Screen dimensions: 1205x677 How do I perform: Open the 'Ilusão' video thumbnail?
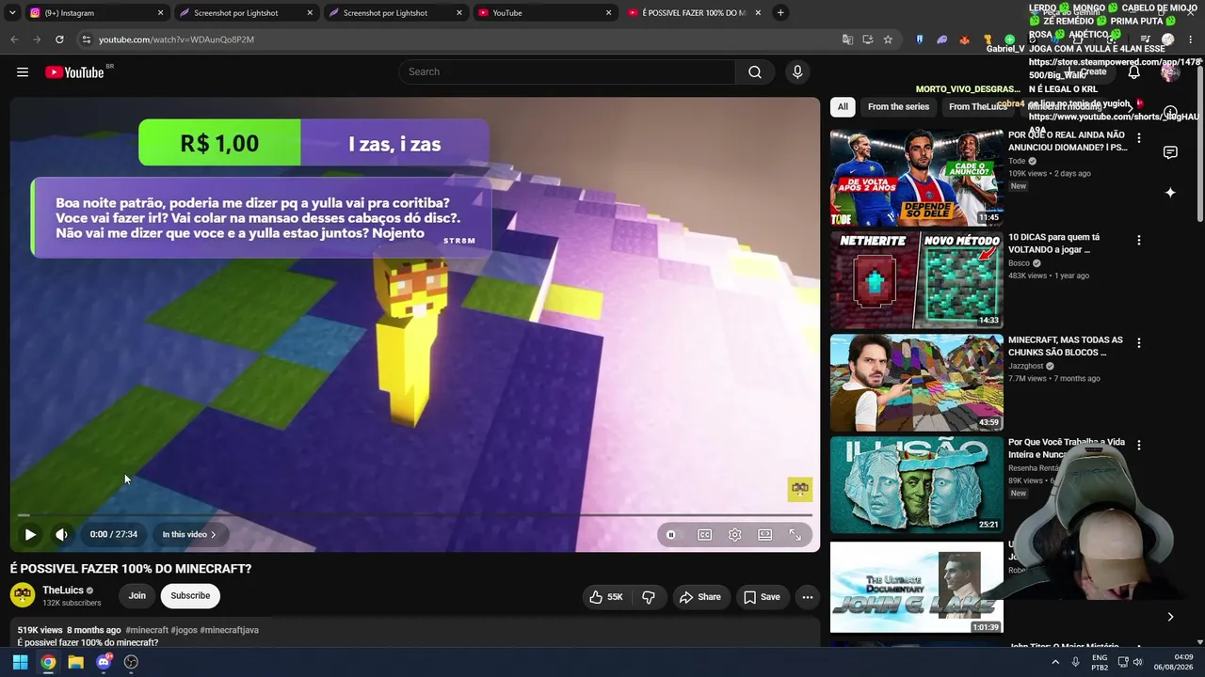point(916,485)
